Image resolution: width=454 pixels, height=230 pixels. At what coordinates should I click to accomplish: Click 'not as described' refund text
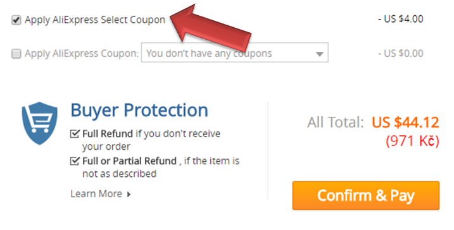coord(119,174)
